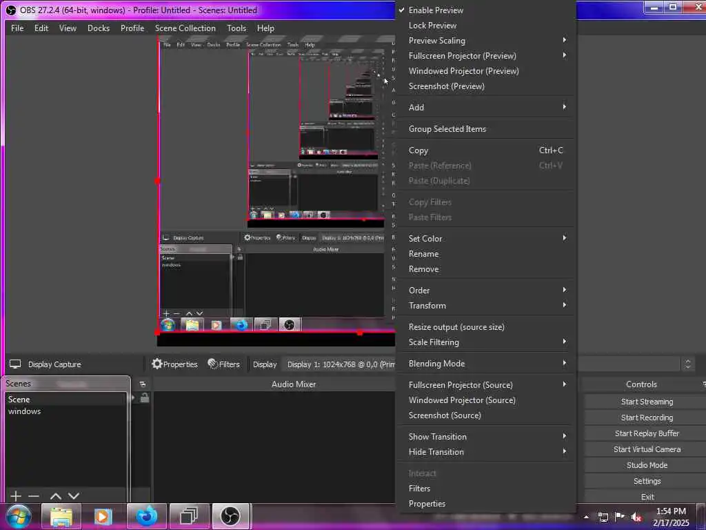Choose Screenshot (Source)
Viewport: 706px width, 530px height.
click(x=485, y=415)
